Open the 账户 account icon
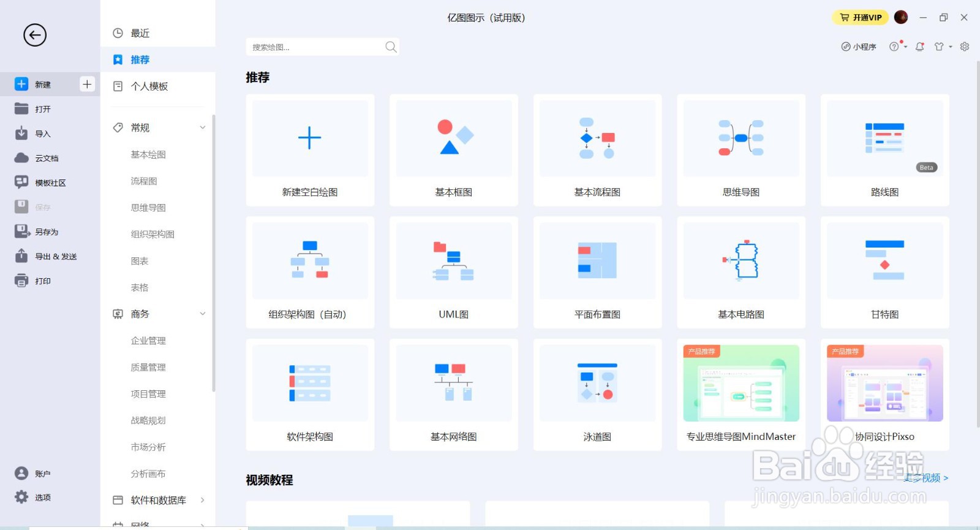Viewport: 980px width, 530px height. coord(21,473)
